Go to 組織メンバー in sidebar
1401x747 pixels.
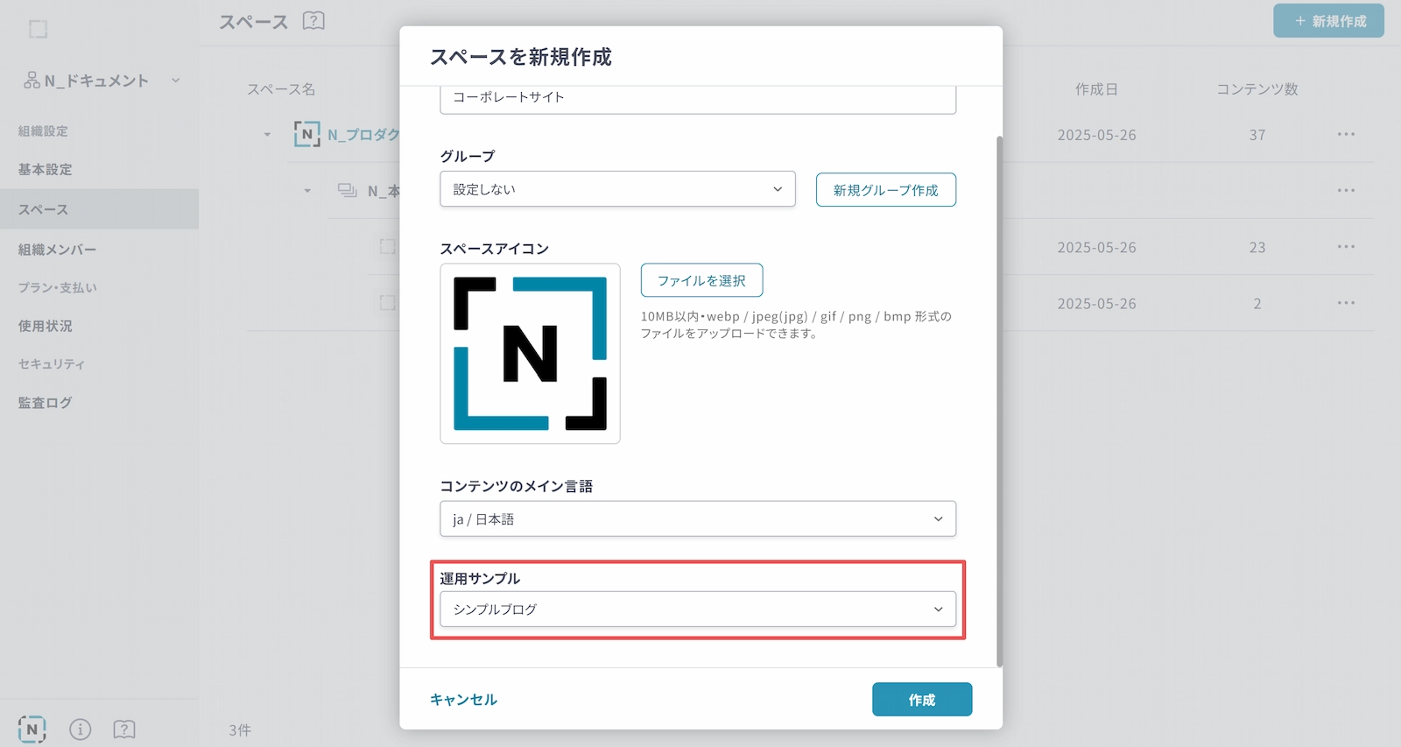(x=58, y=250)
